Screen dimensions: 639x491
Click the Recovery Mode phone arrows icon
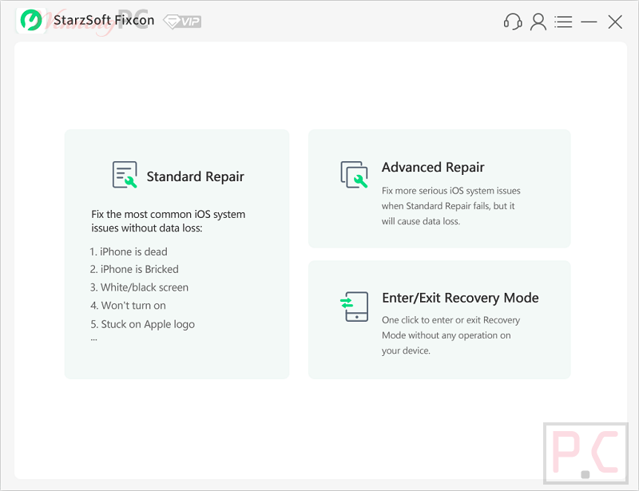click(x=354, y=307)
